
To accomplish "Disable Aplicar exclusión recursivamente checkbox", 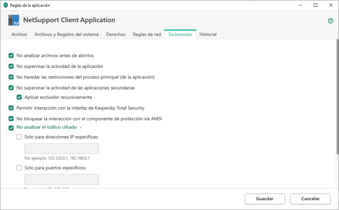I will pyautogui.click(x=19, y=97).
